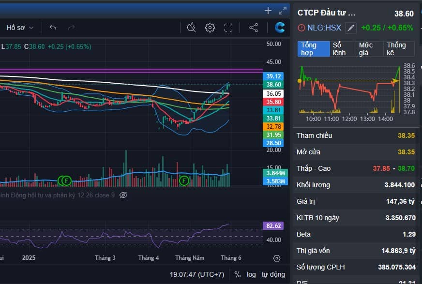Click the Beta value 1.29
The width and height of the screenshot is (422, 284).
pyautogui.click(x=409, y=235)
